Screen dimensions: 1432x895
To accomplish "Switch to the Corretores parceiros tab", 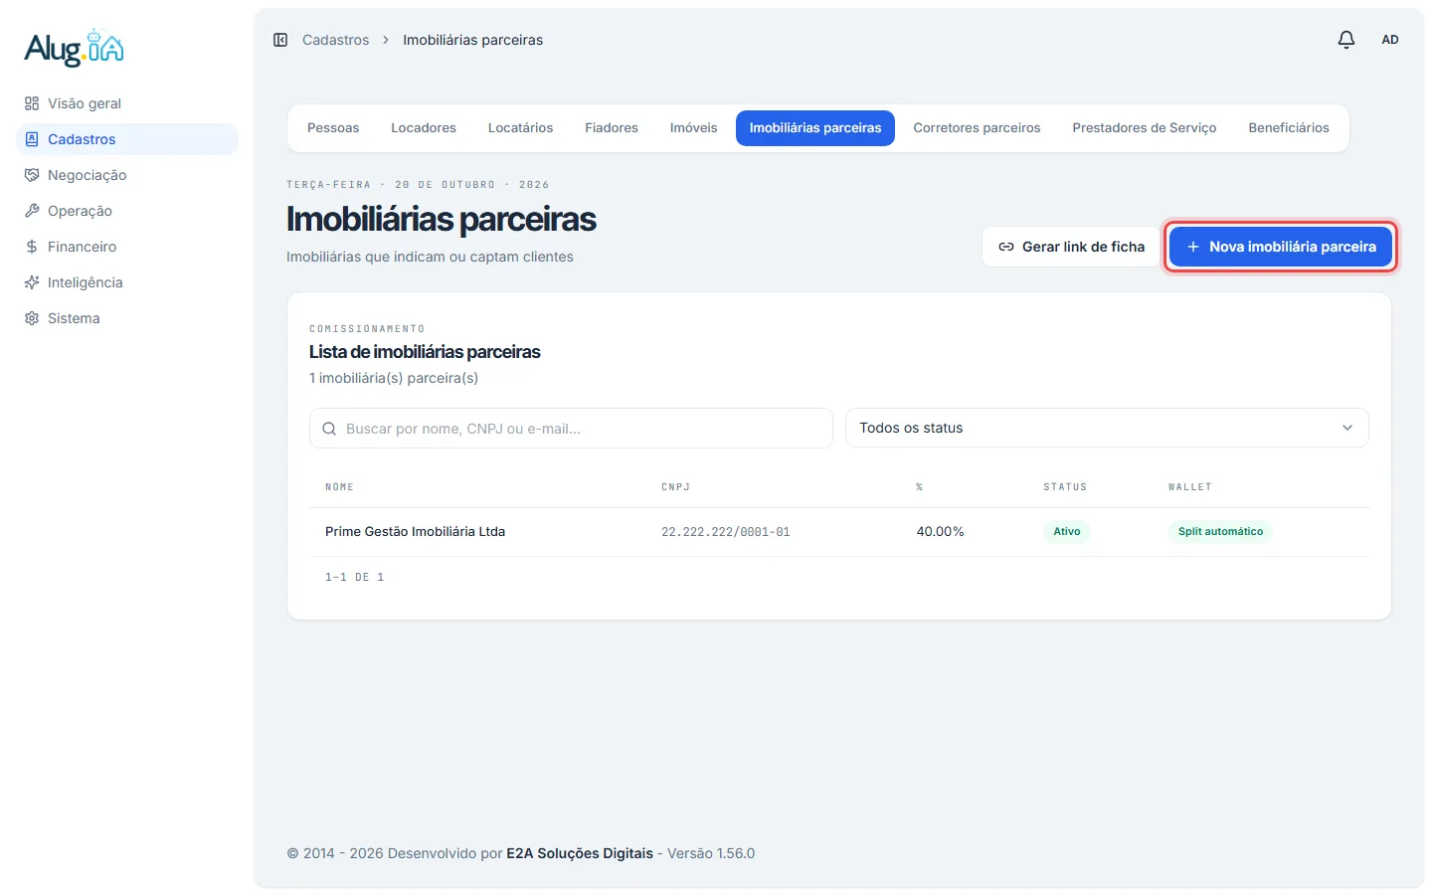I will [x=977, y=128].
